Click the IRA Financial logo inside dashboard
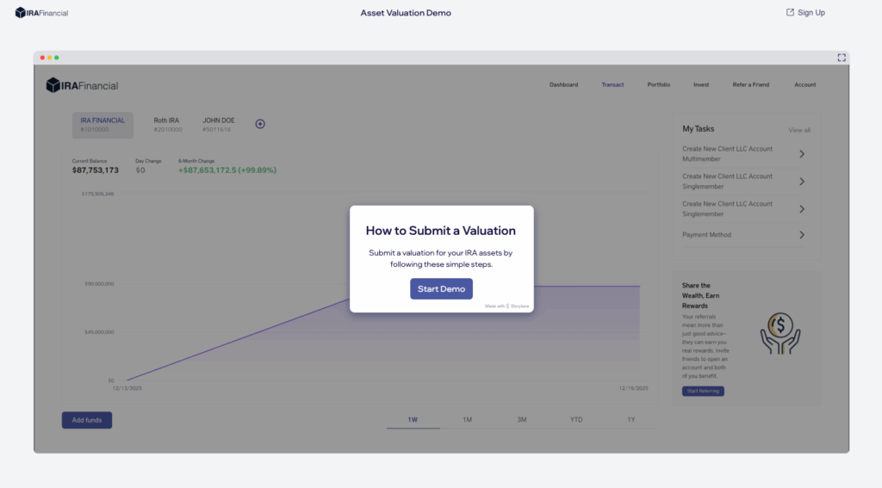The width and height of the screenshot is (882, 488). [82, 85]
